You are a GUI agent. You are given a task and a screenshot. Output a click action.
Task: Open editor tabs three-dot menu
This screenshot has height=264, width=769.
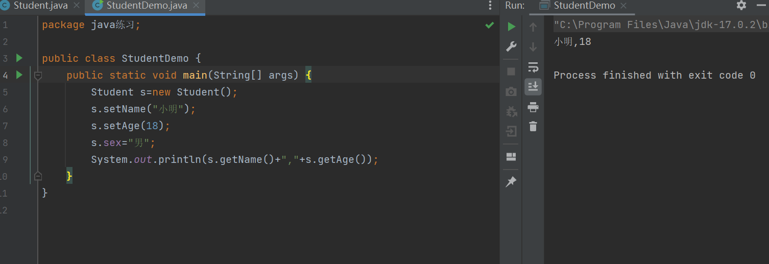pyautogui.click(x=491, y=6)
